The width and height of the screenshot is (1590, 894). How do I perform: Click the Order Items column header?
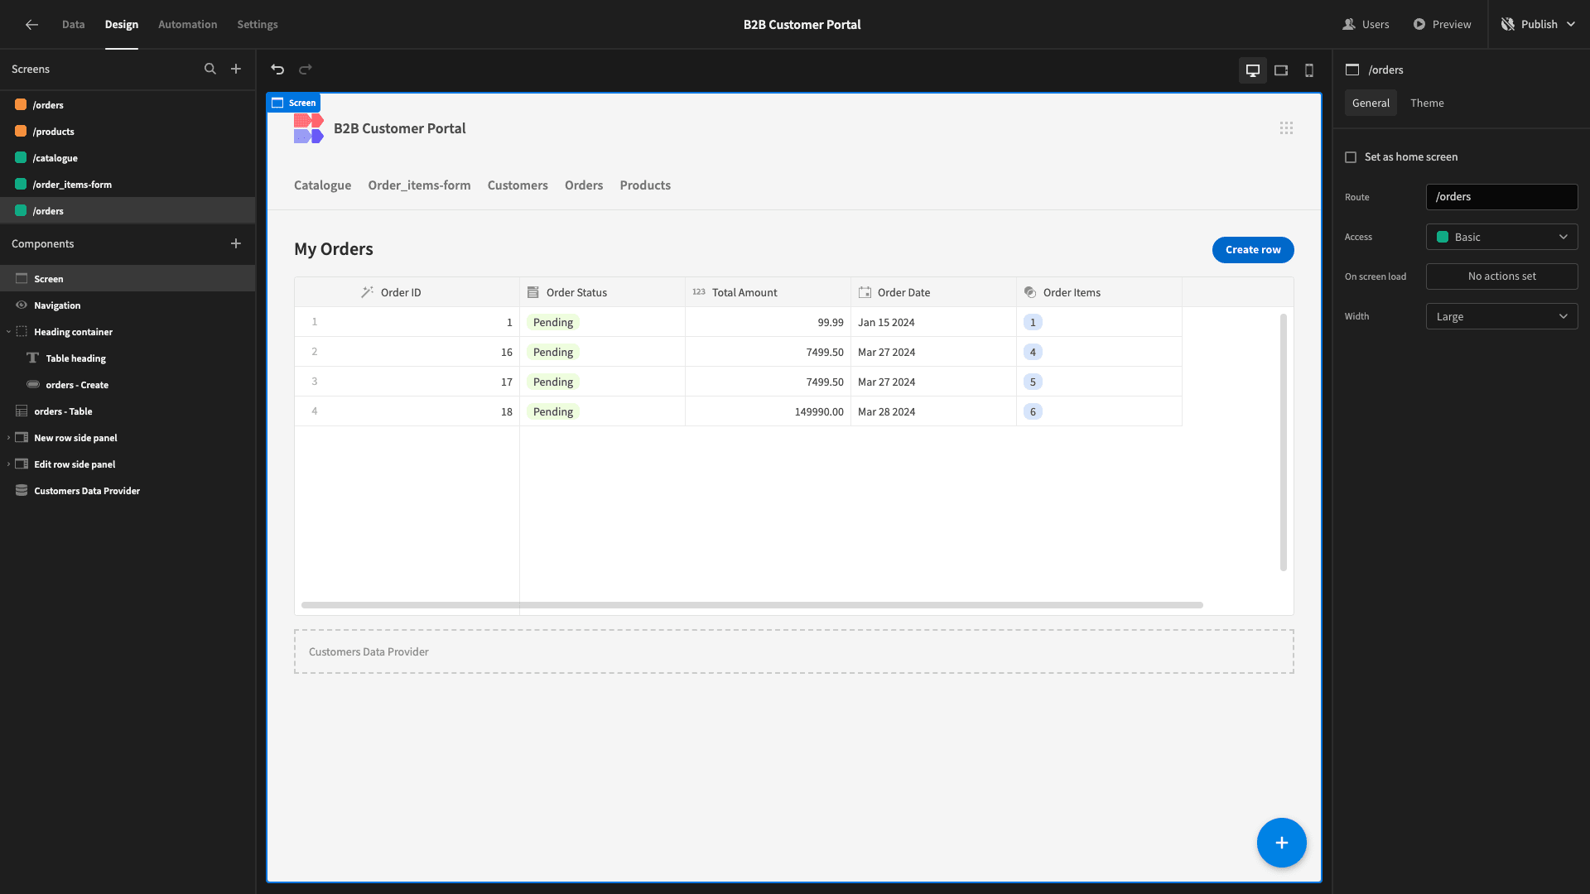1099,292
